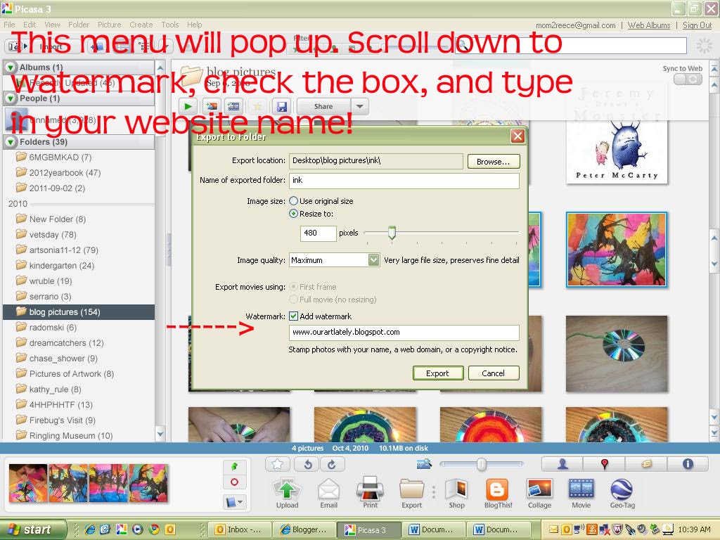Open the Share button dropdown arrow
The image size is (720, 540).
click(360, 107)
